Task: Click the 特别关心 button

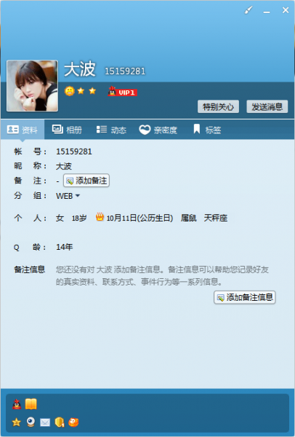Action: click(218, 106)
